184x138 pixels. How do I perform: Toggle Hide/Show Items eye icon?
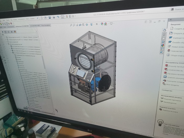pos(97,24)
